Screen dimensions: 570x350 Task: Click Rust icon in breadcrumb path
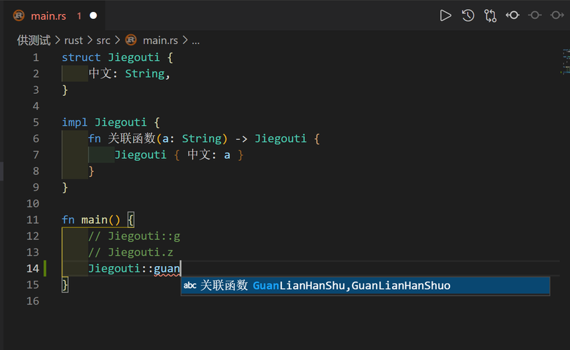pos(131,40)
